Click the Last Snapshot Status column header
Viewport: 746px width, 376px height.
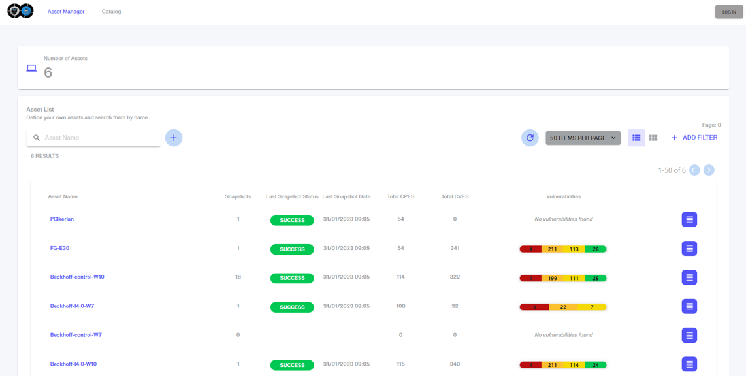coord(292,196)
